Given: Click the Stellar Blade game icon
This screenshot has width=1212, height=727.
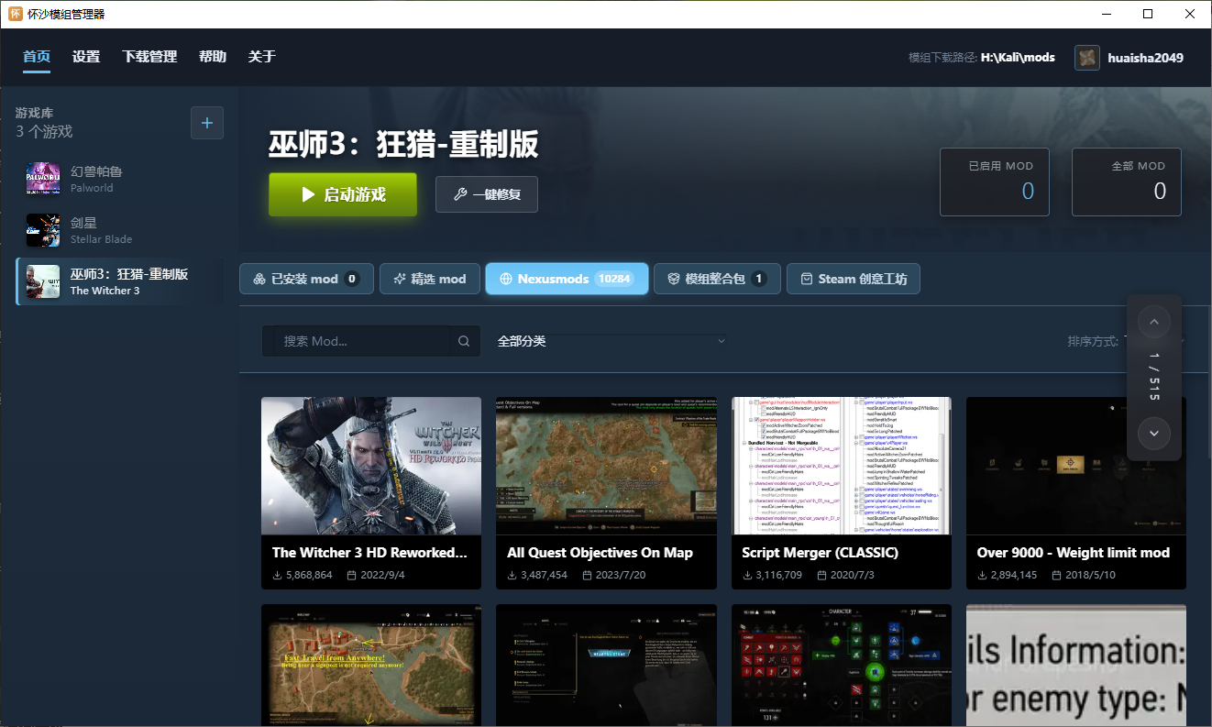Looking at the screenshot, I should coord(43,230).
